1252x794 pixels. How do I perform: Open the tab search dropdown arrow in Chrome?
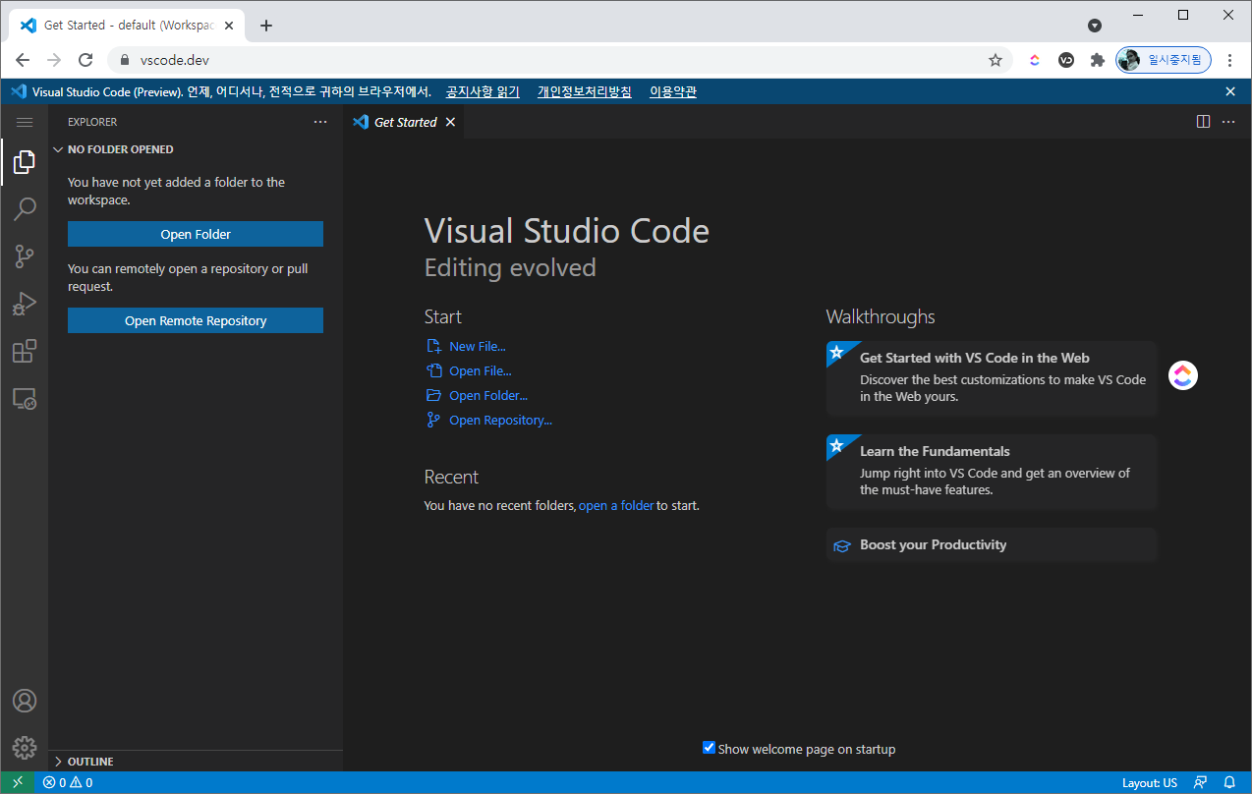[1095, 26]
